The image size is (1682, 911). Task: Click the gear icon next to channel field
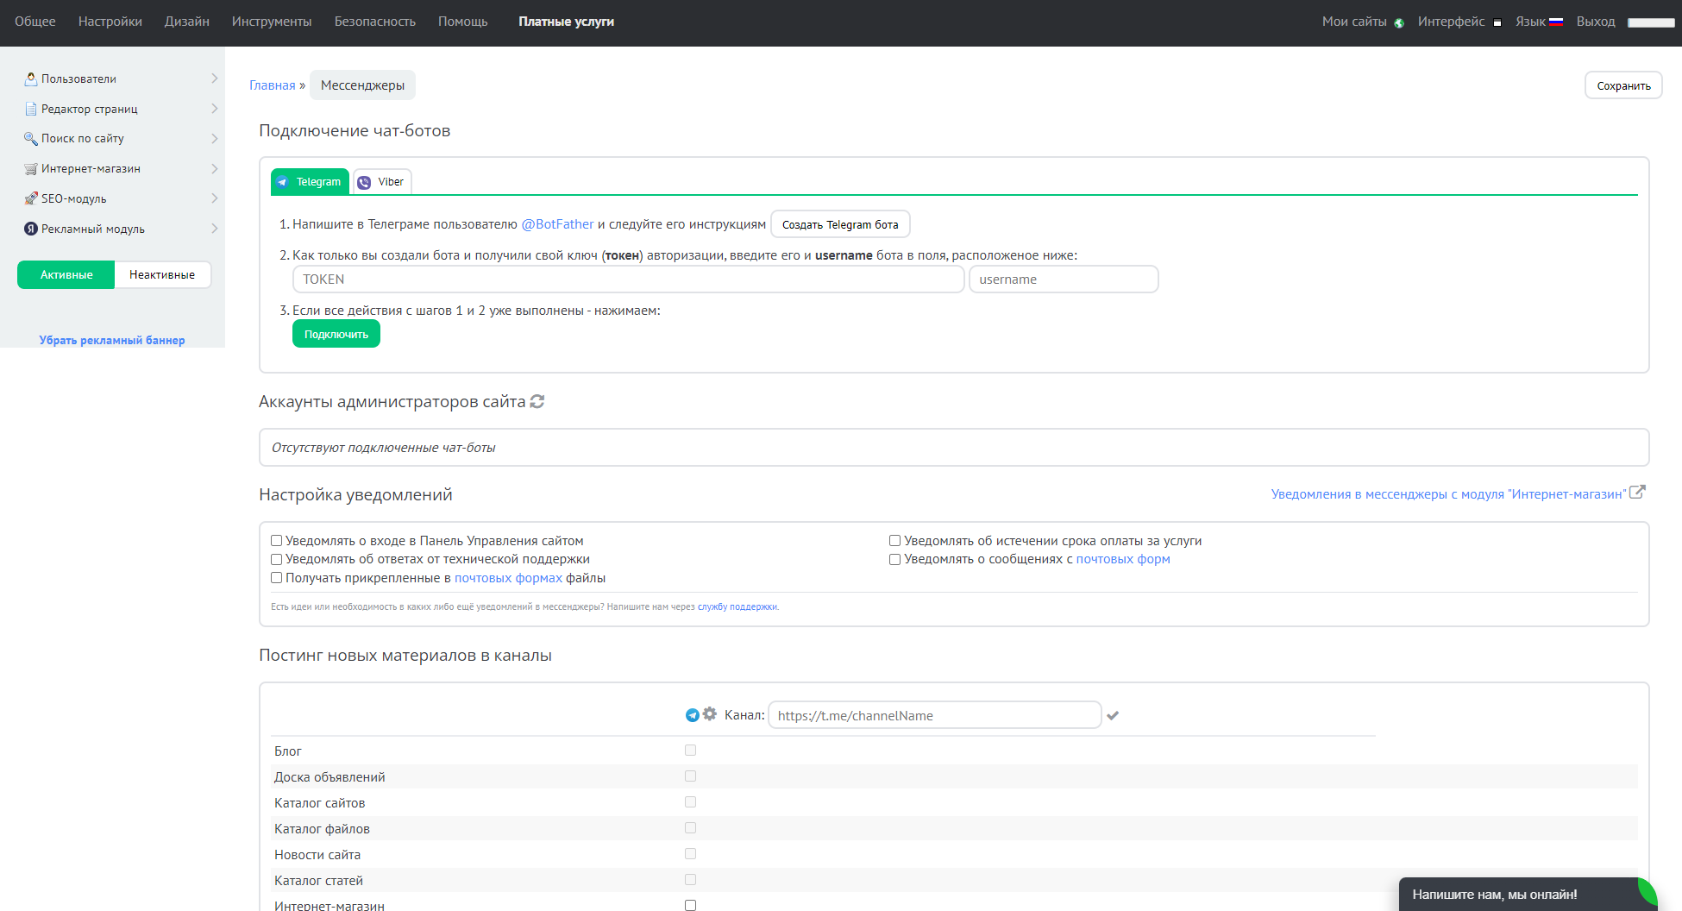coord(710,714)
